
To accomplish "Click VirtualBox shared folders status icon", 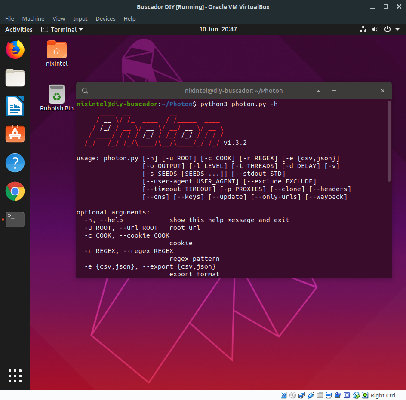I will pos(320,395).
